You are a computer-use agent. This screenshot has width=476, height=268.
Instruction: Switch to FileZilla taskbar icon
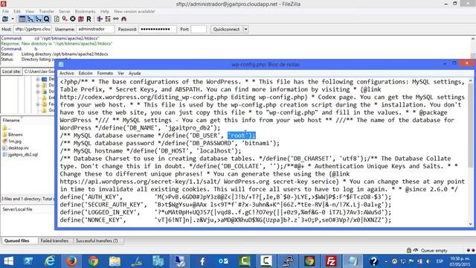[331, 261]
